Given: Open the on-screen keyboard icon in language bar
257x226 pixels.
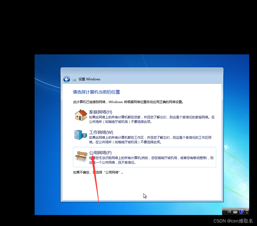Looking at the screenshot, I should coord(235,212).
